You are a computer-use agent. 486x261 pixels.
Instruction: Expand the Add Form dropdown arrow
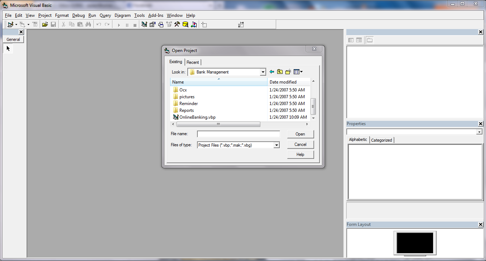click(x=28, y=24)
